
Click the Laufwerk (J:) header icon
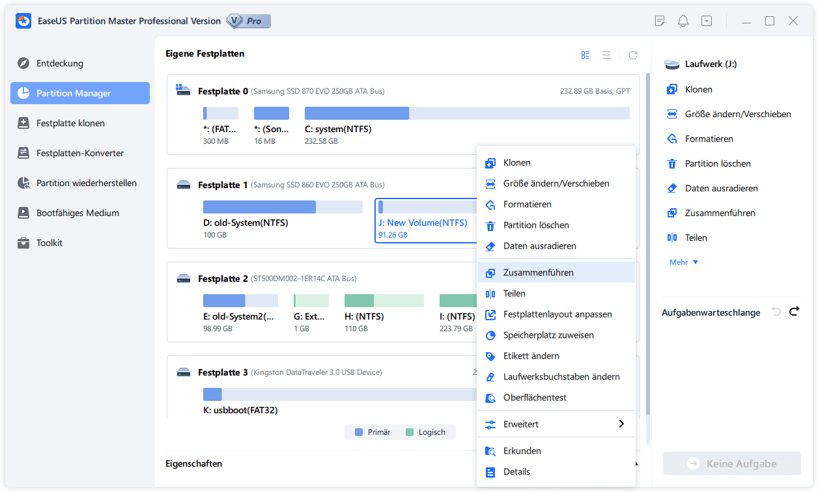click(671, 64)
